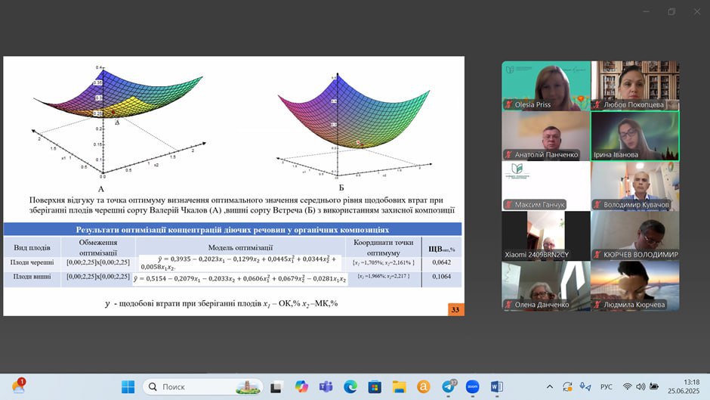710x400 pixels.
Task: Click the value 0,0642 in the table
Action: click(x=442, y=262)
